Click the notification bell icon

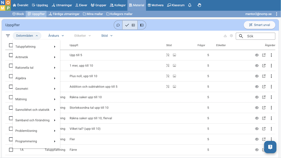point(190,5)
